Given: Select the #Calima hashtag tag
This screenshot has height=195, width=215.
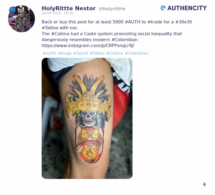Looking at the screenshot, I should click(115, 53).
